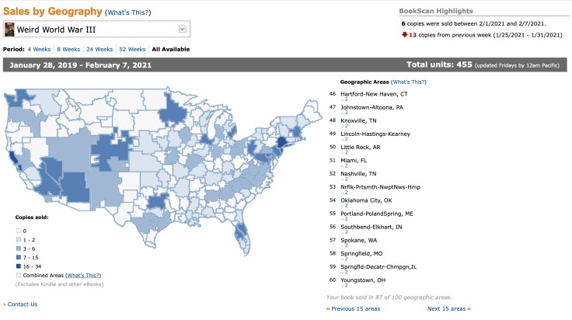Click the Contact Us link

pyautogui.click(x=23, y=304)
